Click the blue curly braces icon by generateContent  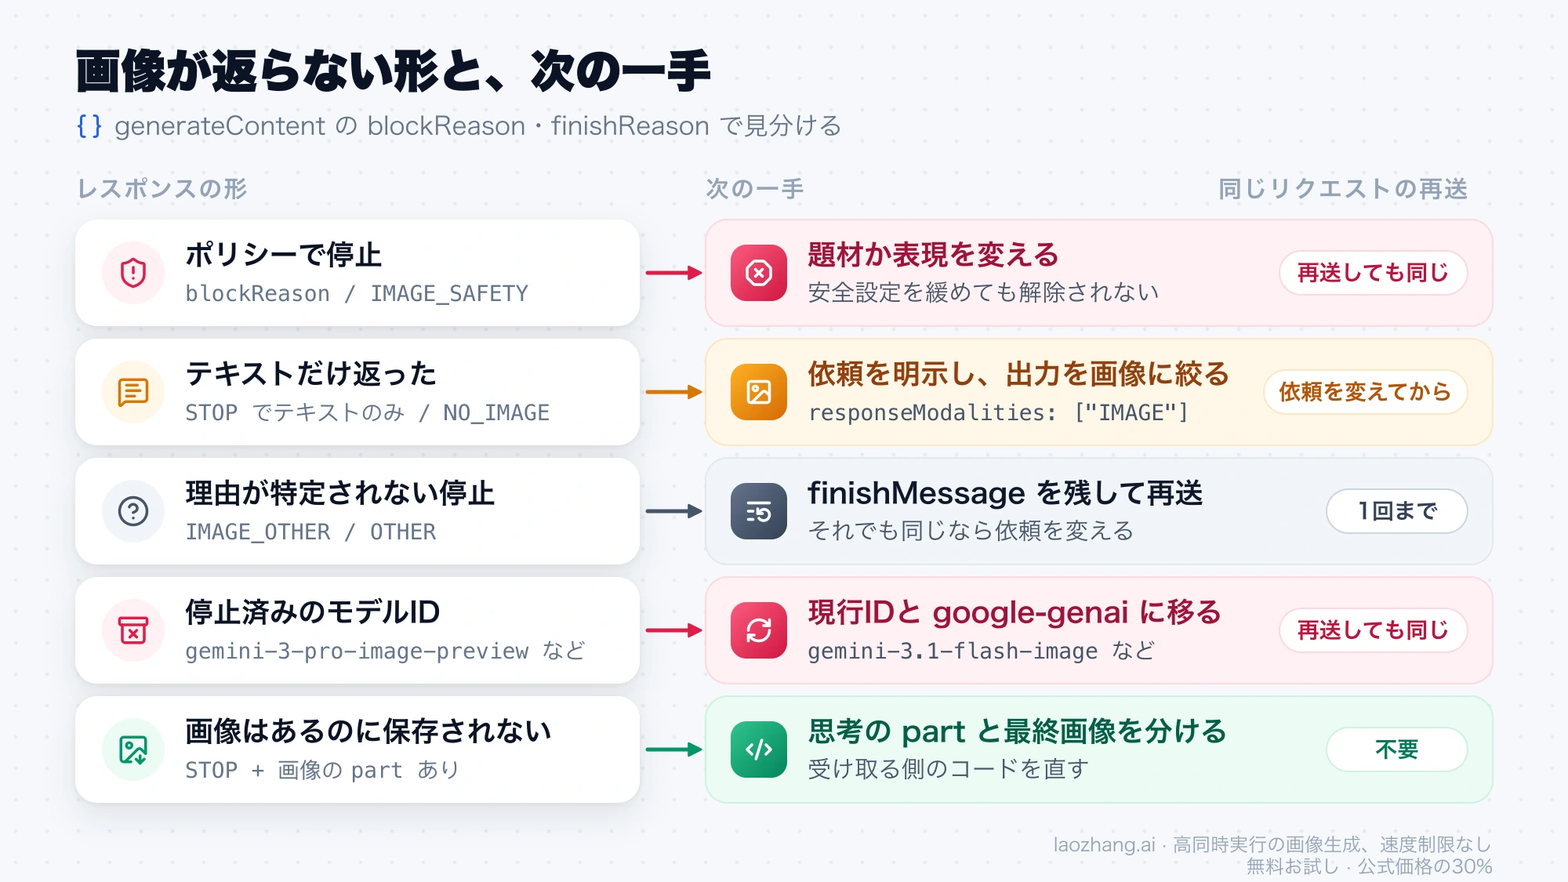point(89,125)
